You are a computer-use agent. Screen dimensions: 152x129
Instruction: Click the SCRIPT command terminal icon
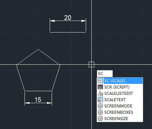100,87
